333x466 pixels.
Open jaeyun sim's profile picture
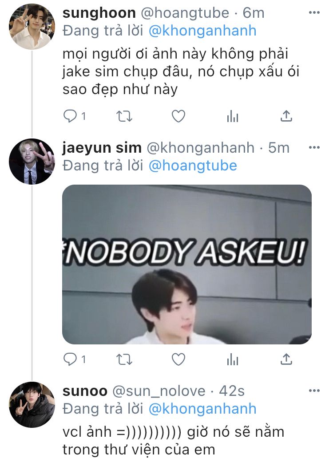[x=32, y=162]
